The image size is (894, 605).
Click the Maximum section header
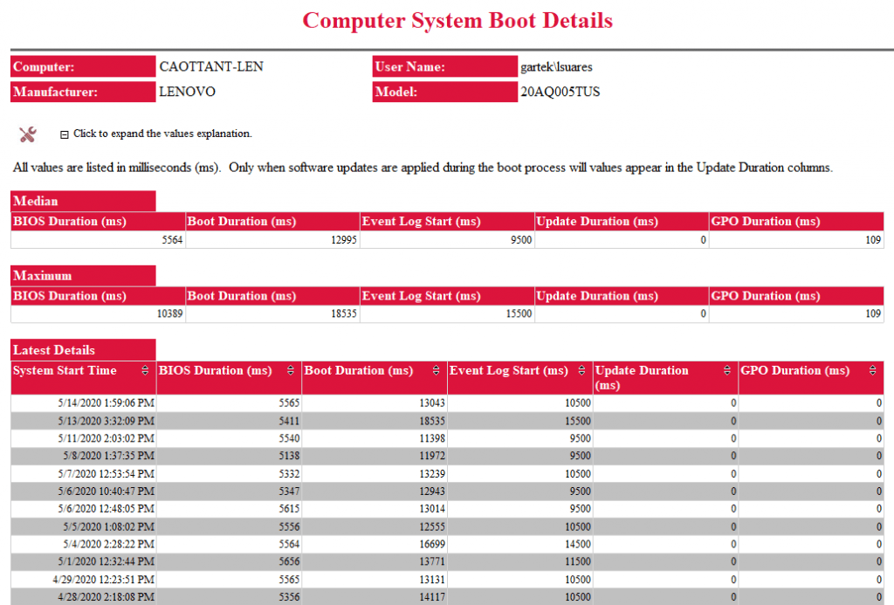click(83, 276)
